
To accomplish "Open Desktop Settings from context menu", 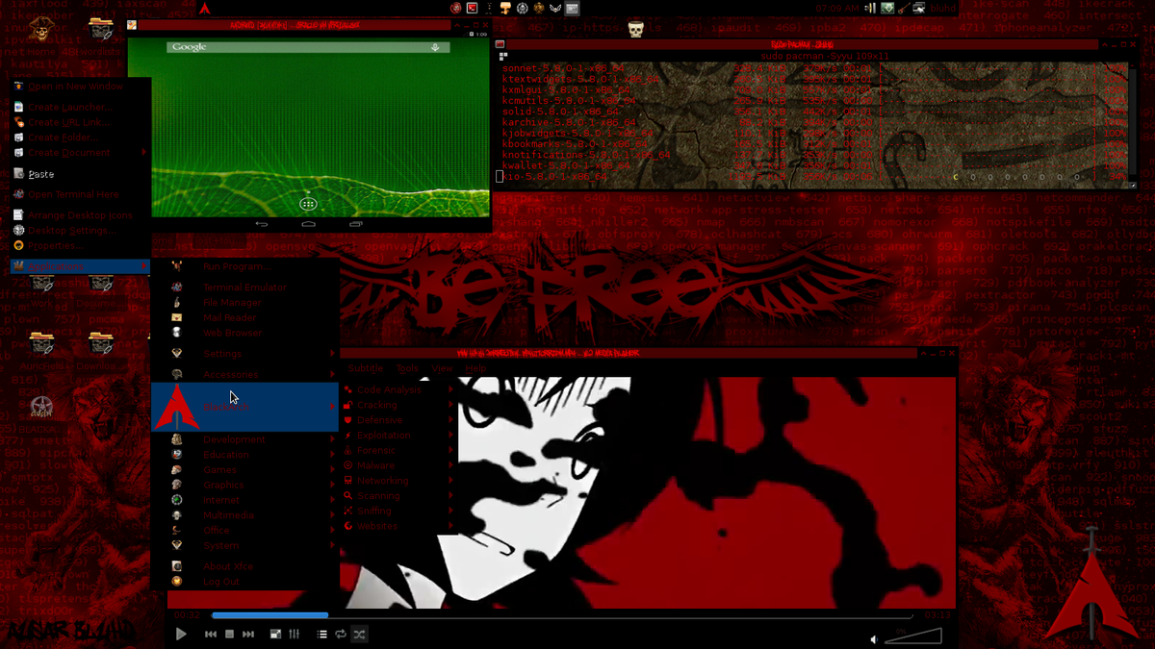I will point(80,231).
